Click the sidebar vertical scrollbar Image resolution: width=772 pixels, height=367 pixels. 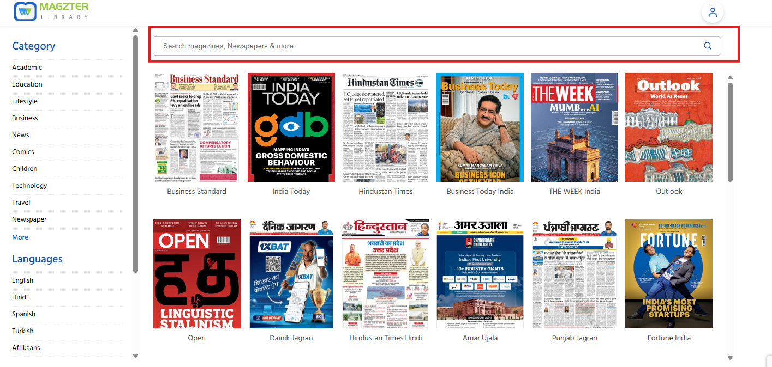click(x=135, y=152)
